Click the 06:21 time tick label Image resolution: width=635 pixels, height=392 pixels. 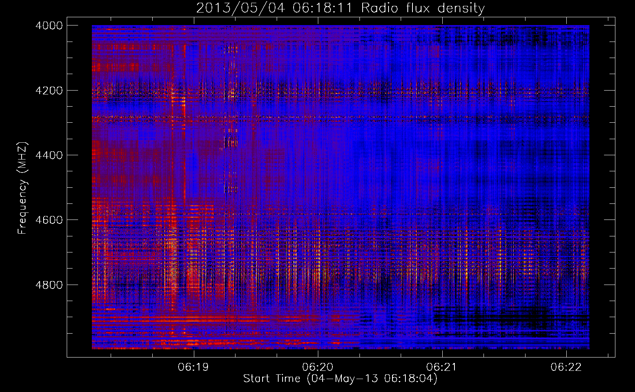click(x=442, y=367)
